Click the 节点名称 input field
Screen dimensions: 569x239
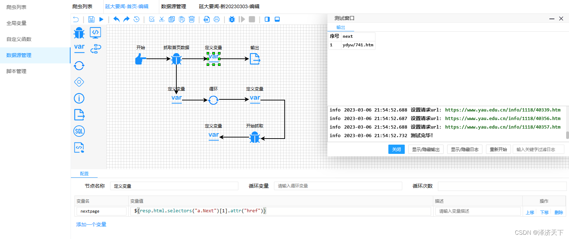[x=174, y=186]
